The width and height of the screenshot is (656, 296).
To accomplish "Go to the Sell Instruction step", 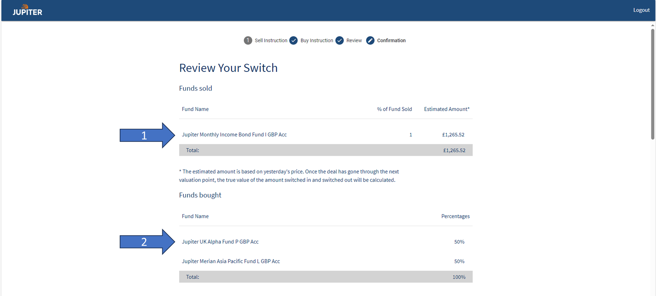I will point(271,41).
